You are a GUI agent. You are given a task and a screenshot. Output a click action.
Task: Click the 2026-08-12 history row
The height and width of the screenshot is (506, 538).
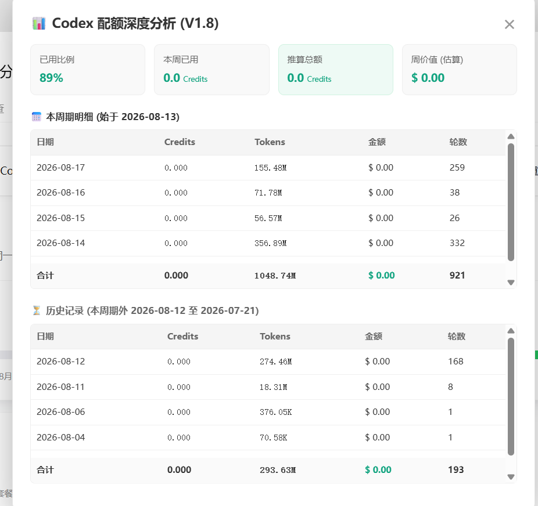268,362
